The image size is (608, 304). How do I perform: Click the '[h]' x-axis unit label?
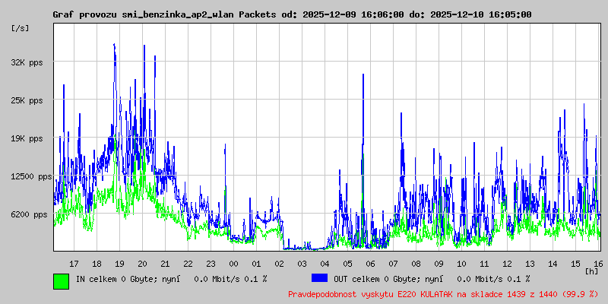[592, 271]
